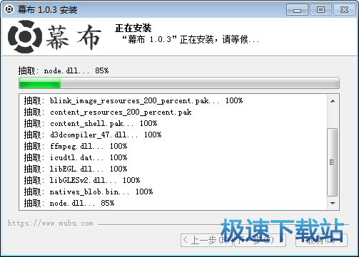Click the https://www.mubu.com text
Viewport: 359px width, 257px height.
51,224
